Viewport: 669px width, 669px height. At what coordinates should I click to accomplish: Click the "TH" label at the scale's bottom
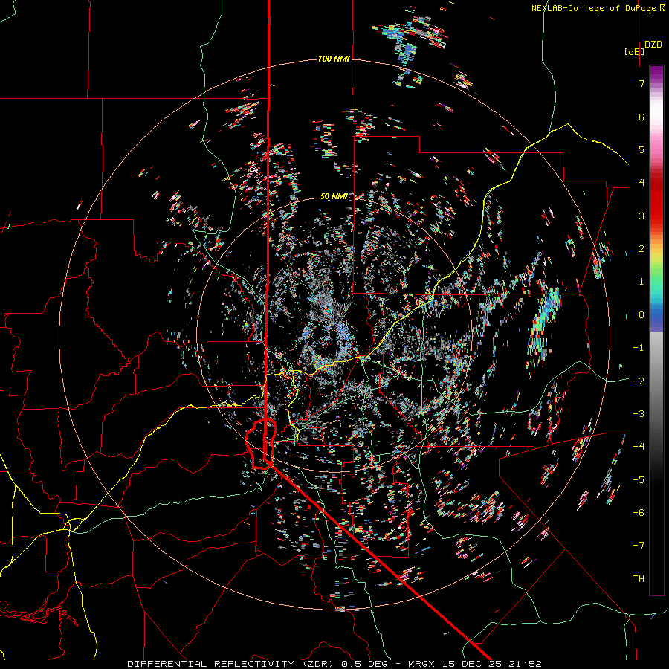(639, 578)
